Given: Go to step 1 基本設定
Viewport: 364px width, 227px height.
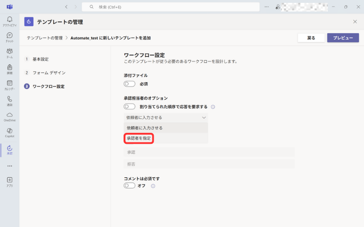Looking at the screenshot, I should click(x=37, y=59).
